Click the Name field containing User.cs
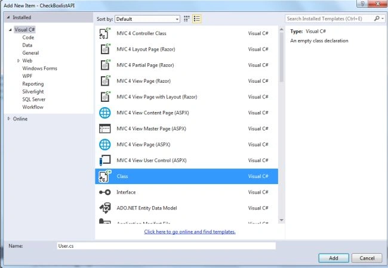 click(x=167, y=246)
